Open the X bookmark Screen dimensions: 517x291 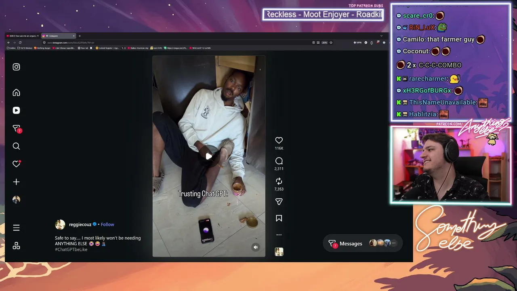point(124,48)
